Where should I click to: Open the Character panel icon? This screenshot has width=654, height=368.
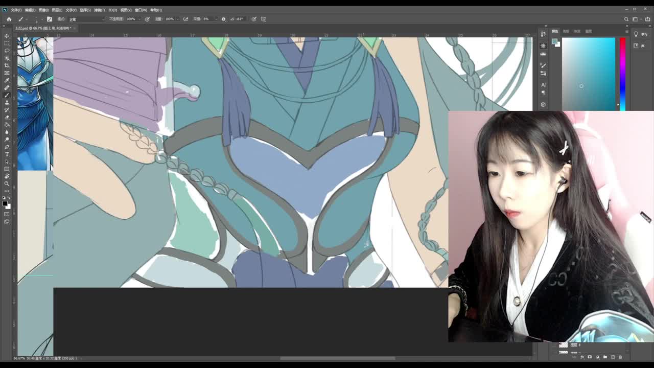pos(543,85)
